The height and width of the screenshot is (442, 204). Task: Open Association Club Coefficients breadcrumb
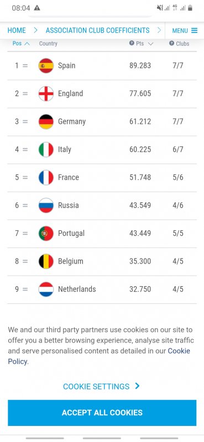tap(98, 30)
